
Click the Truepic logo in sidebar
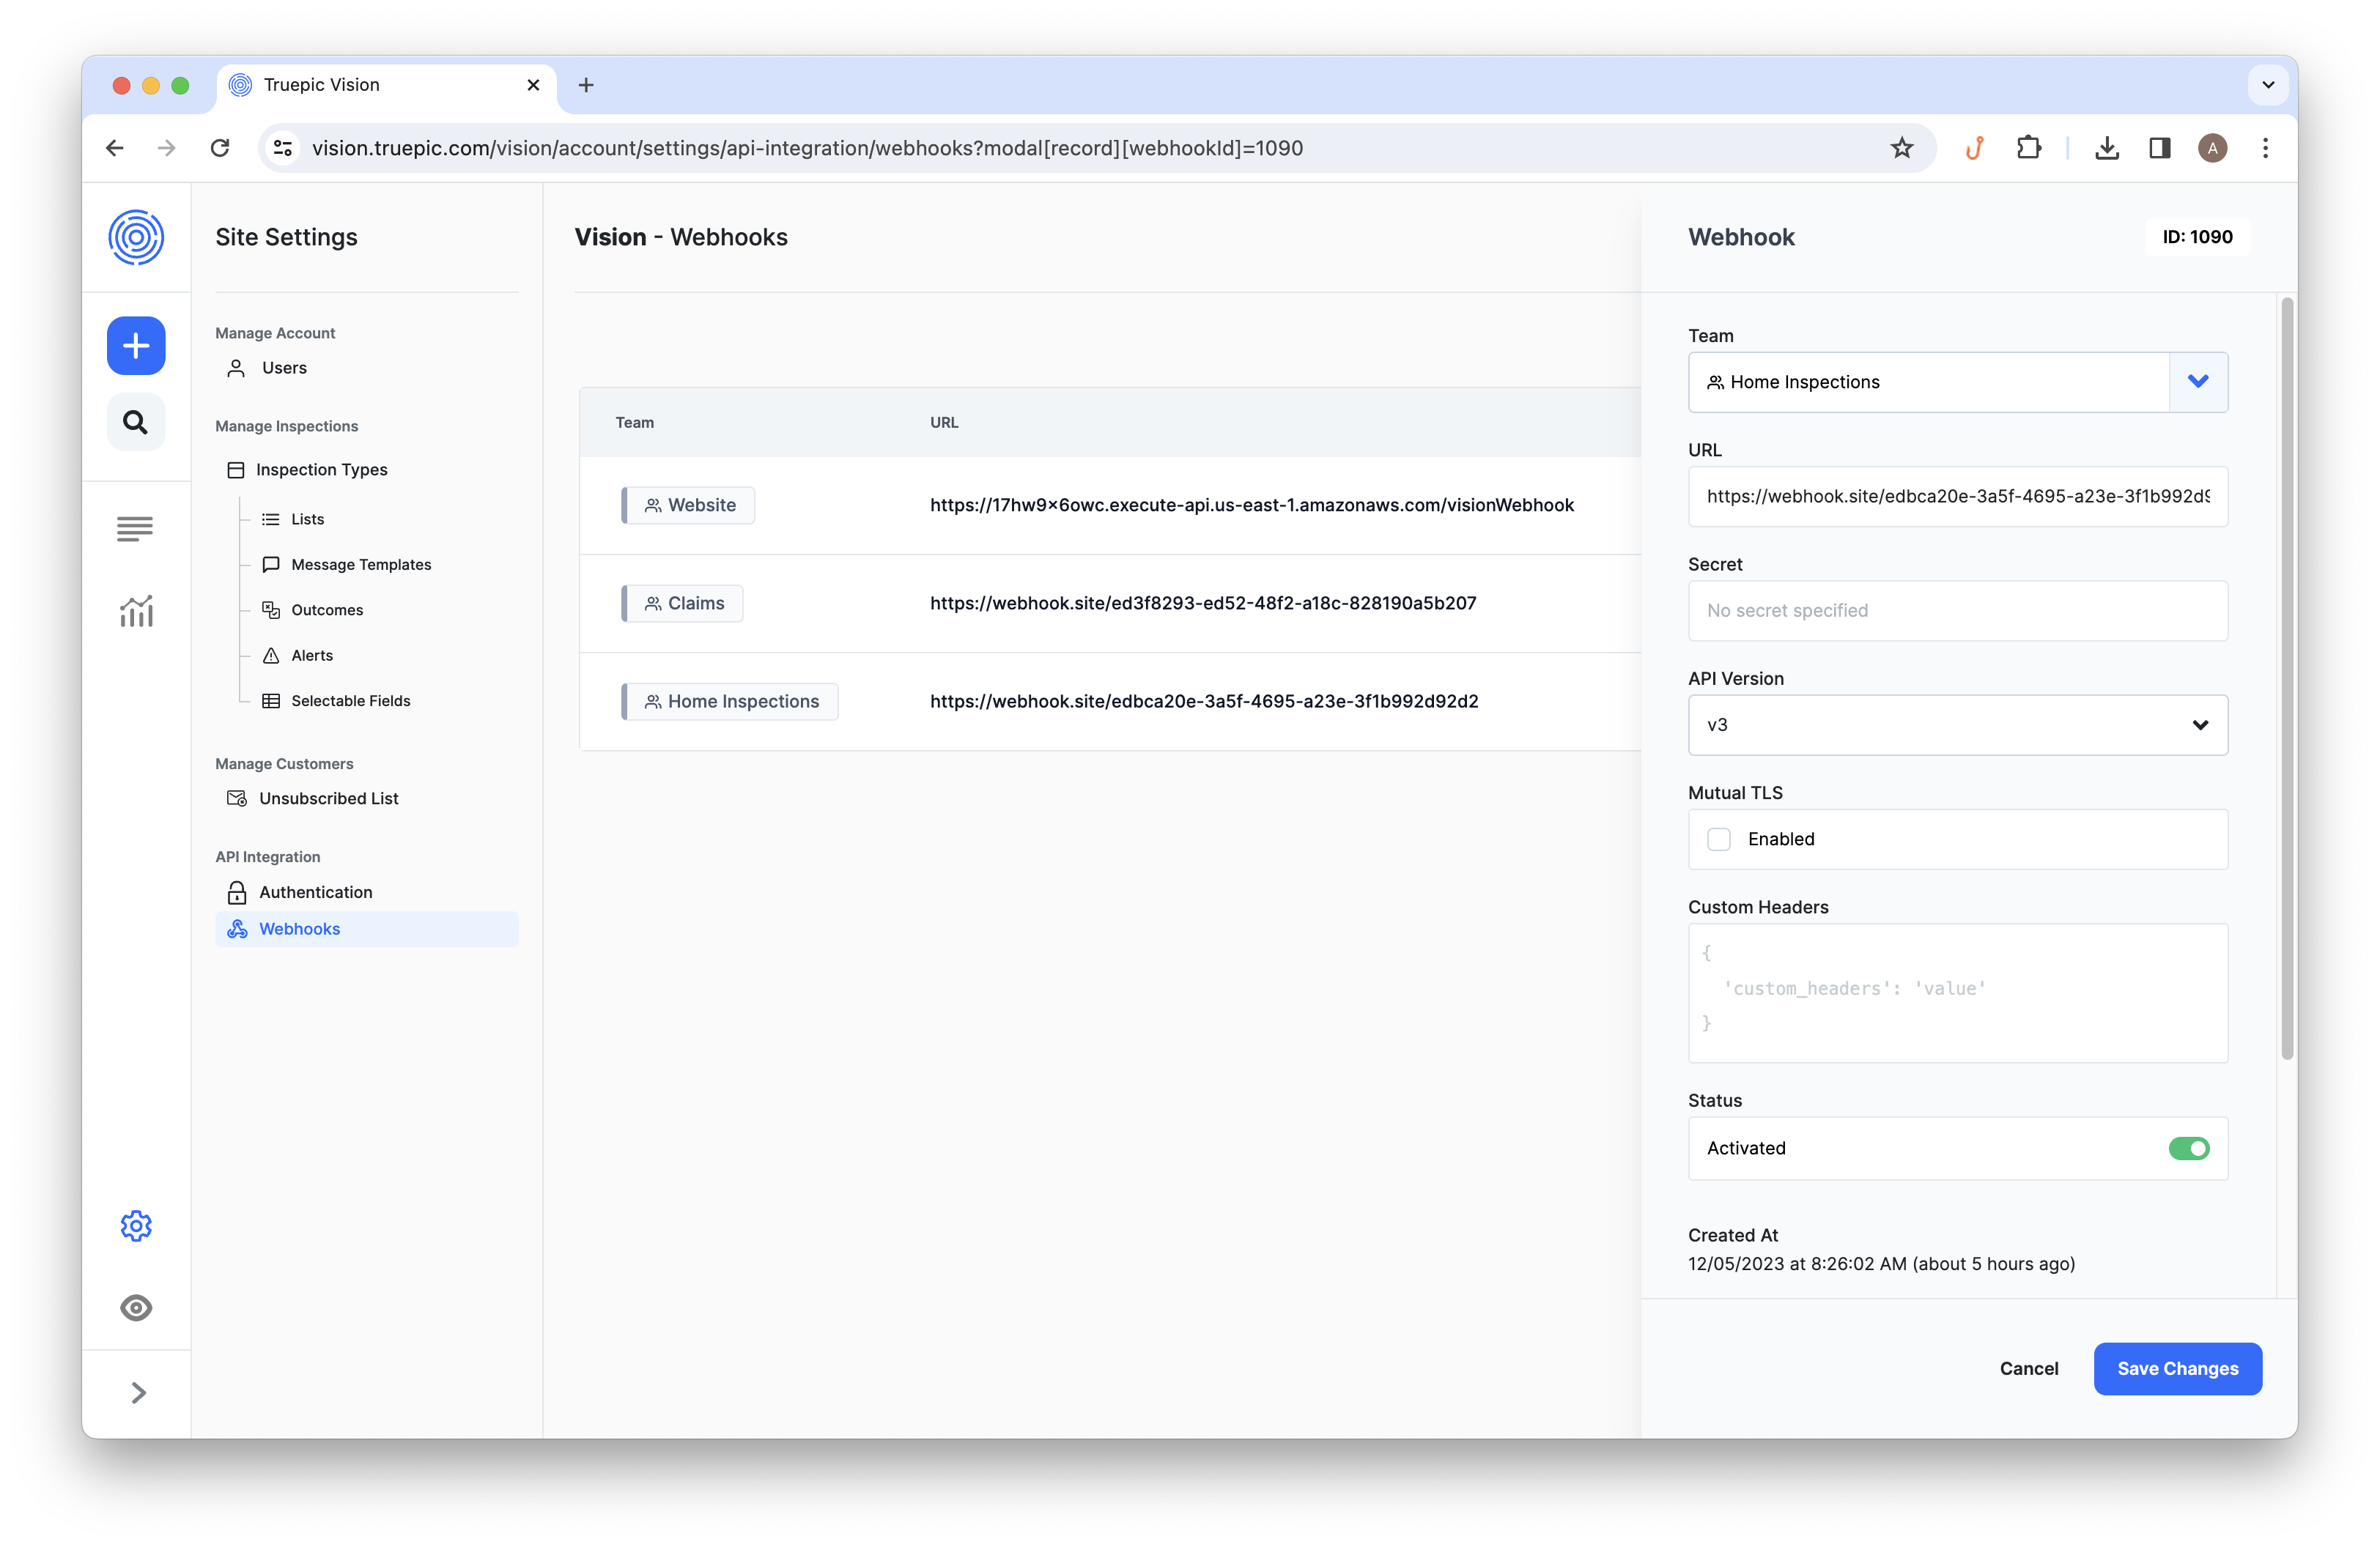tap(136, 237)
